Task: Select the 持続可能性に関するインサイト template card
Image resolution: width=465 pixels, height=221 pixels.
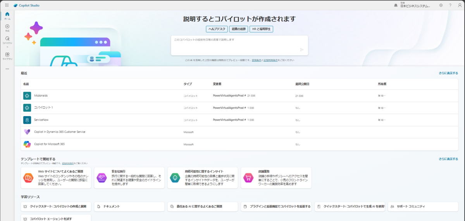Action: 203,178
